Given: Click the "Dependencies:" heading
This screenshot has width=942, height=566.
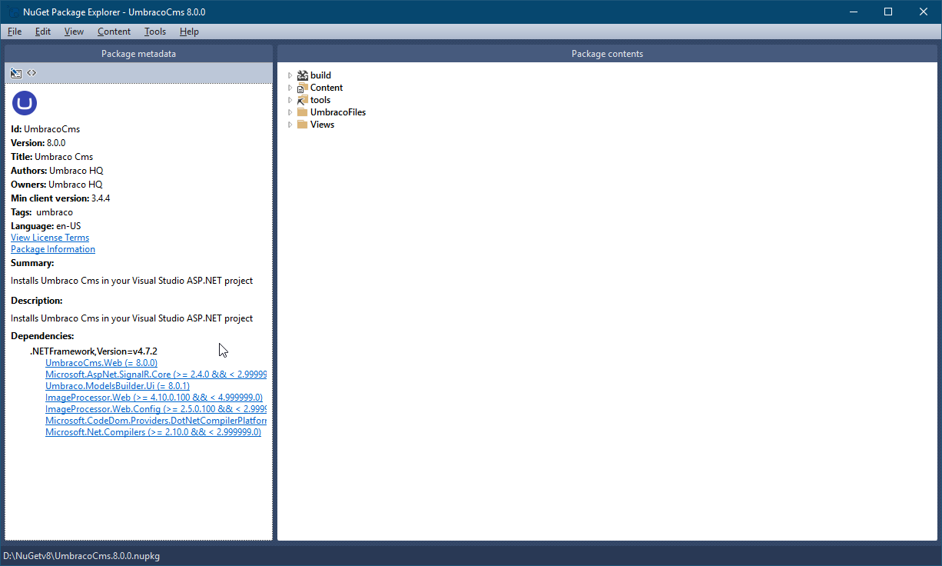Looking at the screenshot, I should [x=42, y=336].
